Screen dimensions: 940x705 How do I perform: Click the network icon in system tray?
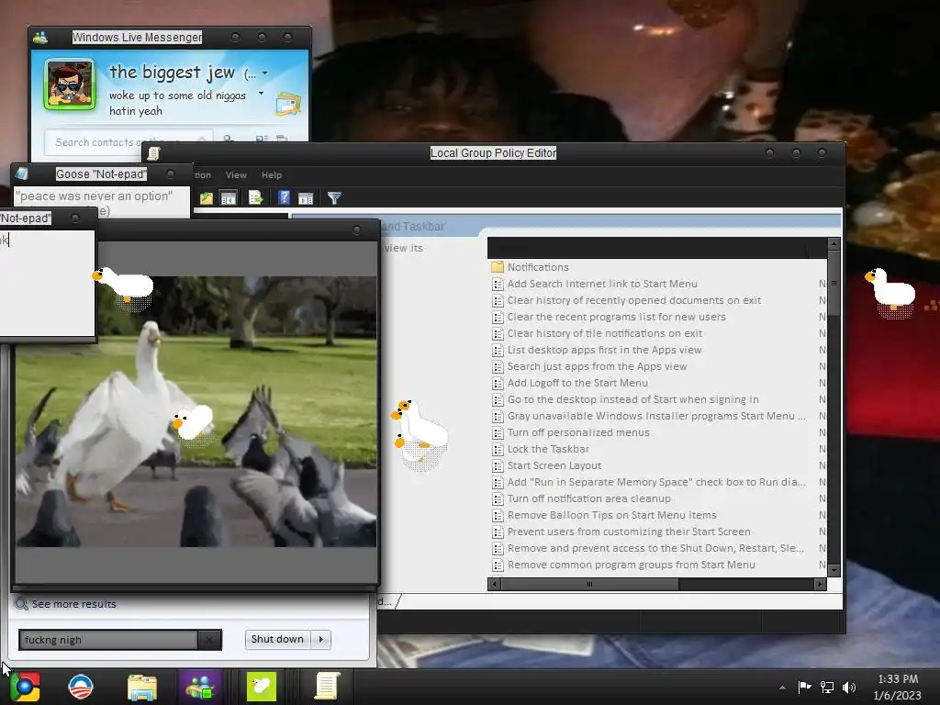point(827,687)
